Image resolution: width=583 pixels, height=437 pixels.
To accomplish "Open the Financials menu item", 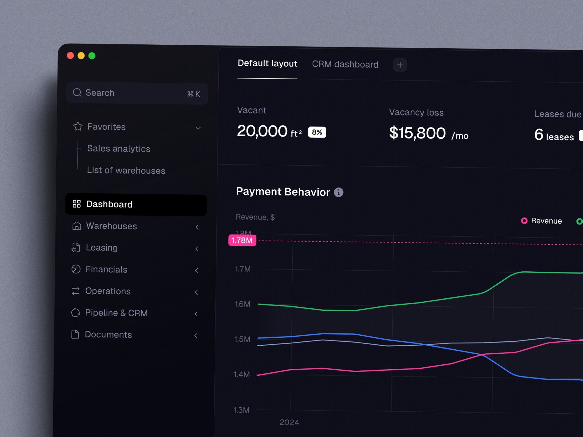I will (x=135, y=269).
